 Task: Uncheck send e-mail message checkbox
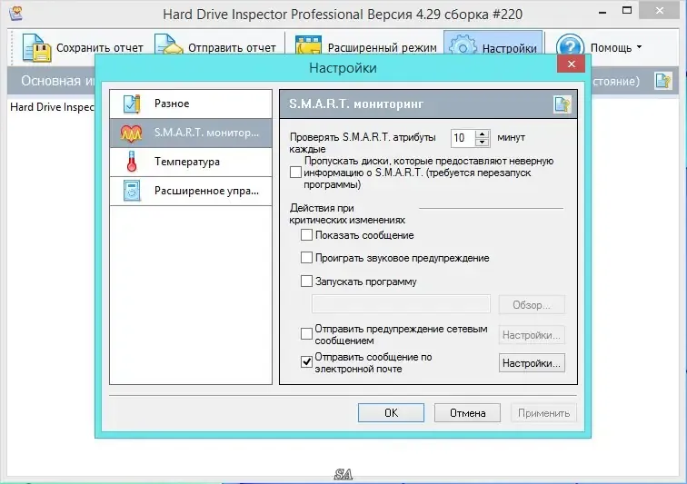(307, 361)
